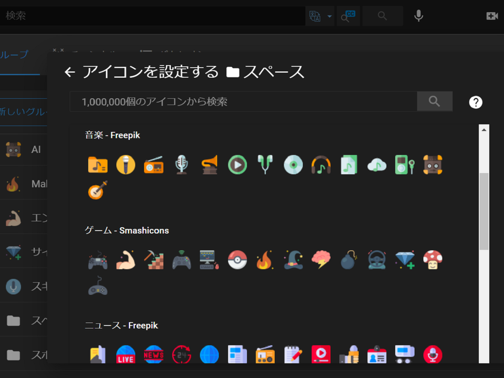Pick the steering wheel game icon
The image size is (504, 378).
[377, 260]
